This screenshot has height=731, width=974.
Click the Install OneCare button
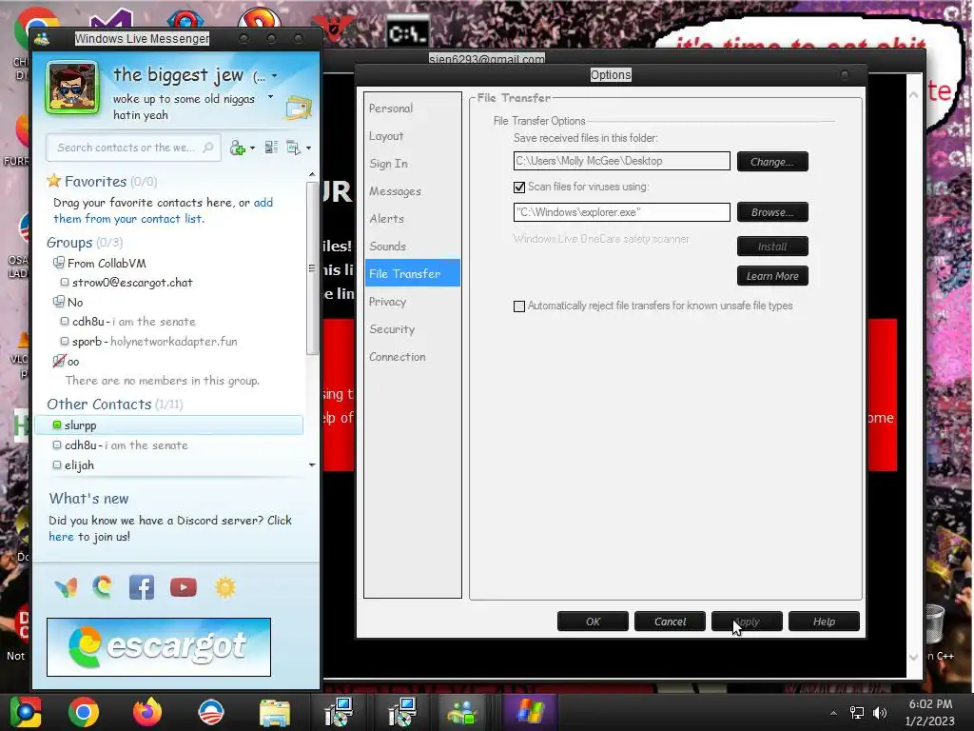(x=772, y=247)
